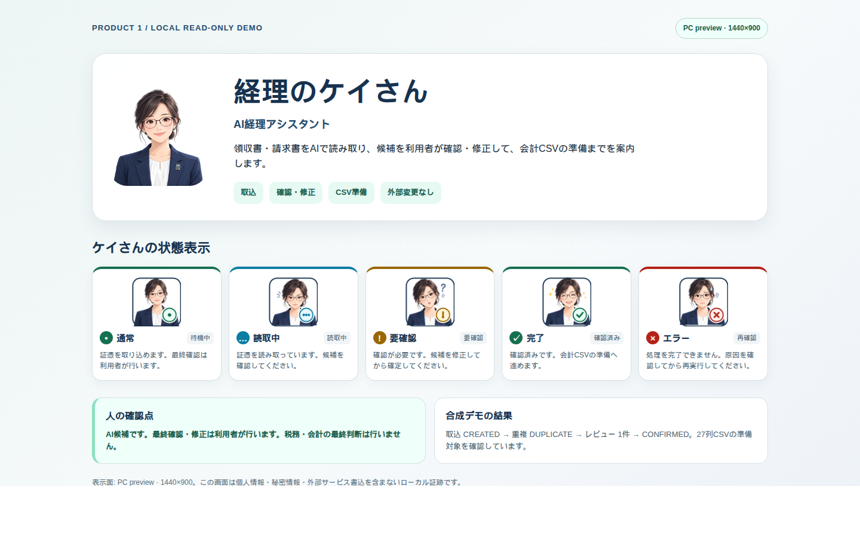The image size is (860, 538).
Task: Click the 確認済みです description in 完了 card
Action: pyautogui.click(x=564, y=360)
